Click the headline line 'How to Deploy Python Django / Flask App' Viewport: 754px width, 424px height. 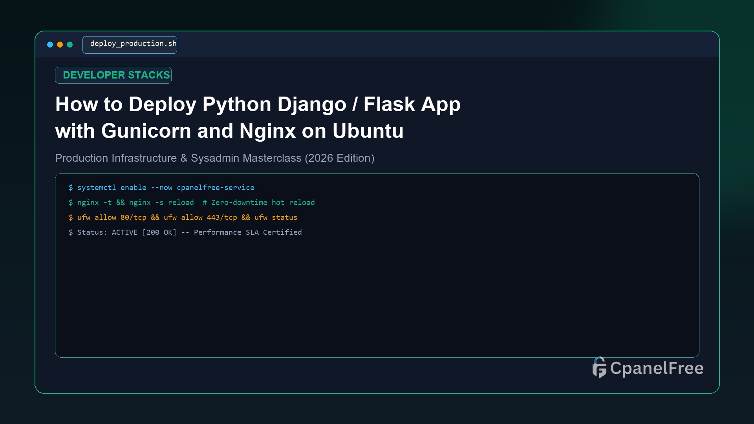[258, 104]
